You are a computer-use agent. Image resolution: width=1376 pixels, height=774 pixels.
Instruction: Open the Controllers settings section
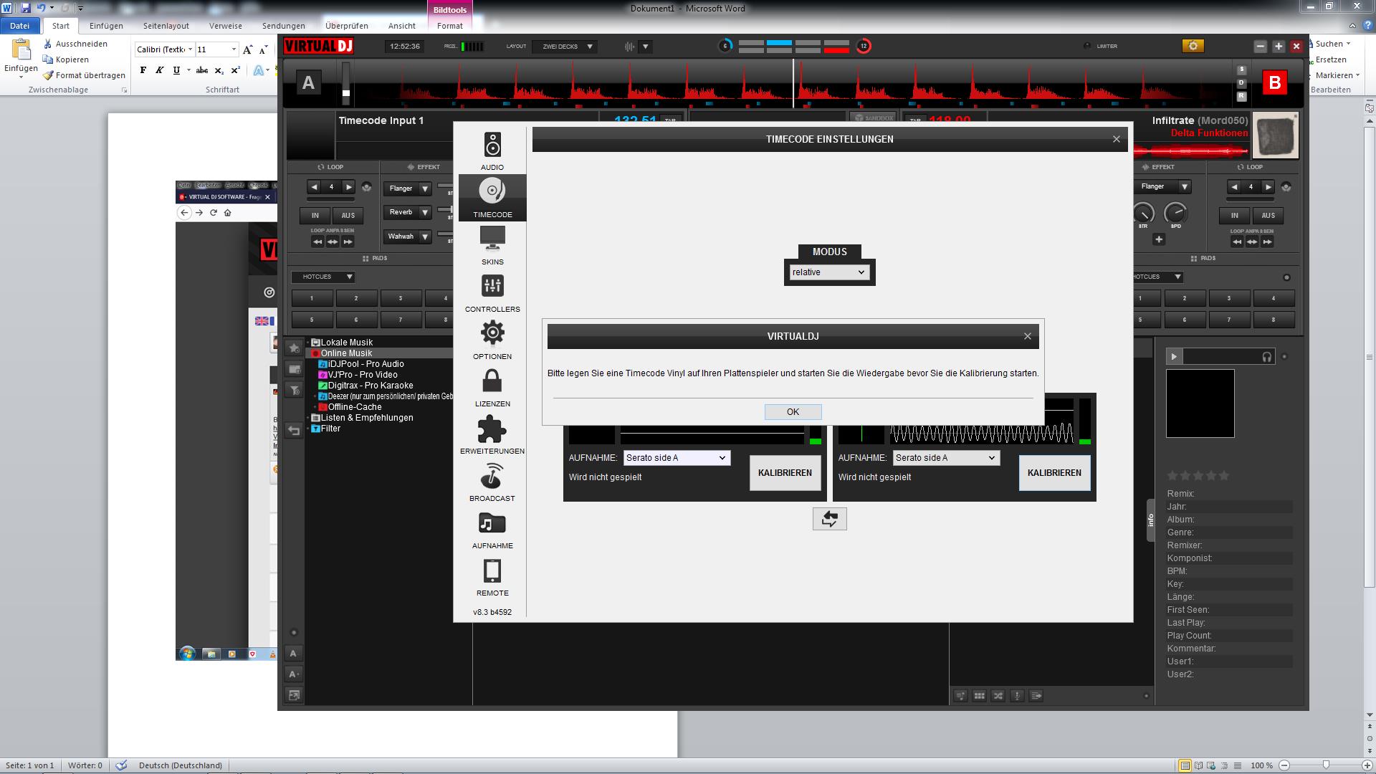tap(492, 292)
